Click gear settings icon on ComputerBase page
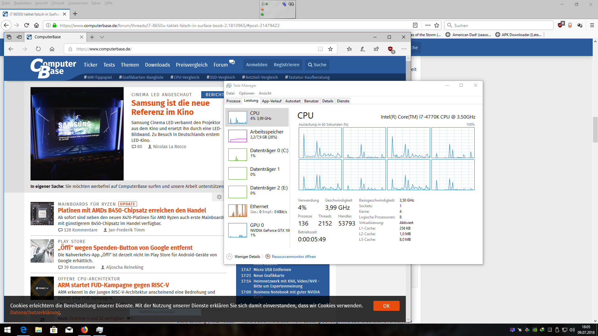Image resolution: width=598 pixels, height=336 pixels. 219,197
